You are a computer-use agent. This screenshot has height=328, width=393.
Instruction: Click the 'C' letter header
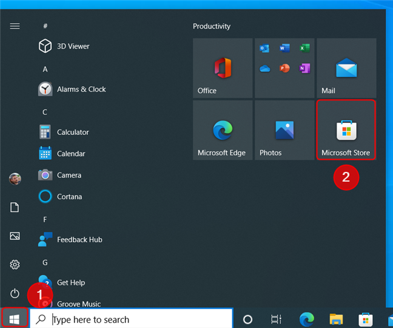tap(45, 112)
